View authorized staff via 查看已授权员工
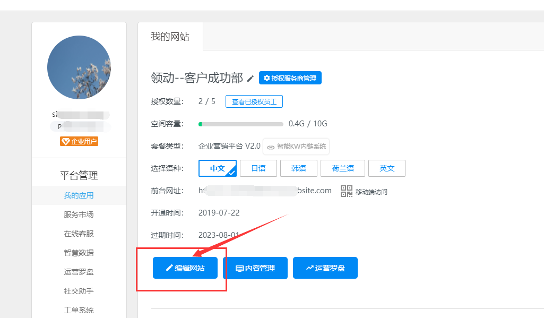544x318 pixels. tap(254, 101)
